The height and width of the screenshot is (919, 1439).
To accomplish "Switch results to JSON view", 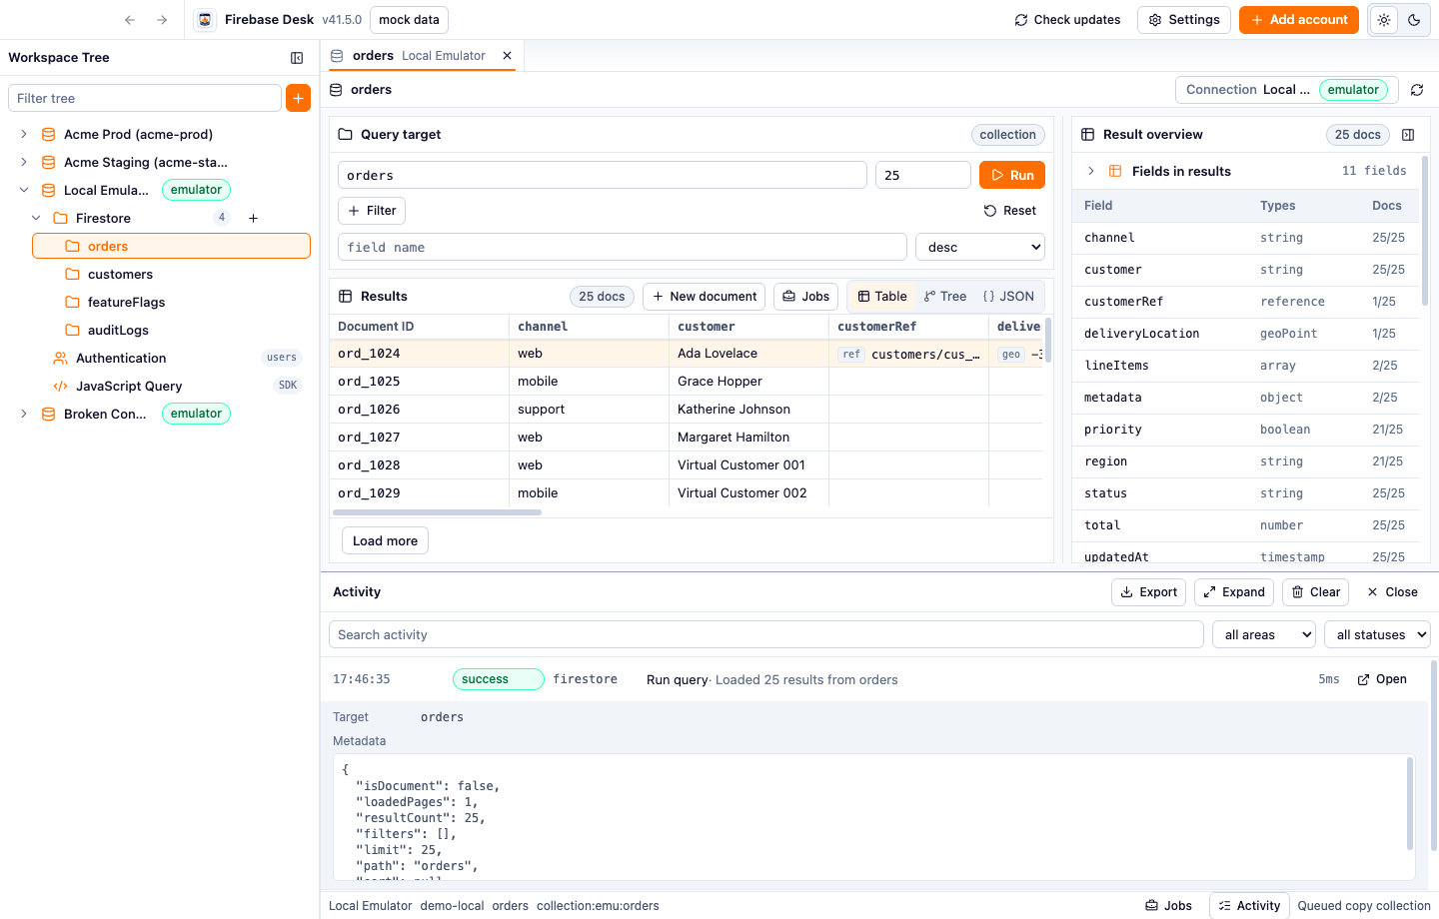I will coord(1008,297).
